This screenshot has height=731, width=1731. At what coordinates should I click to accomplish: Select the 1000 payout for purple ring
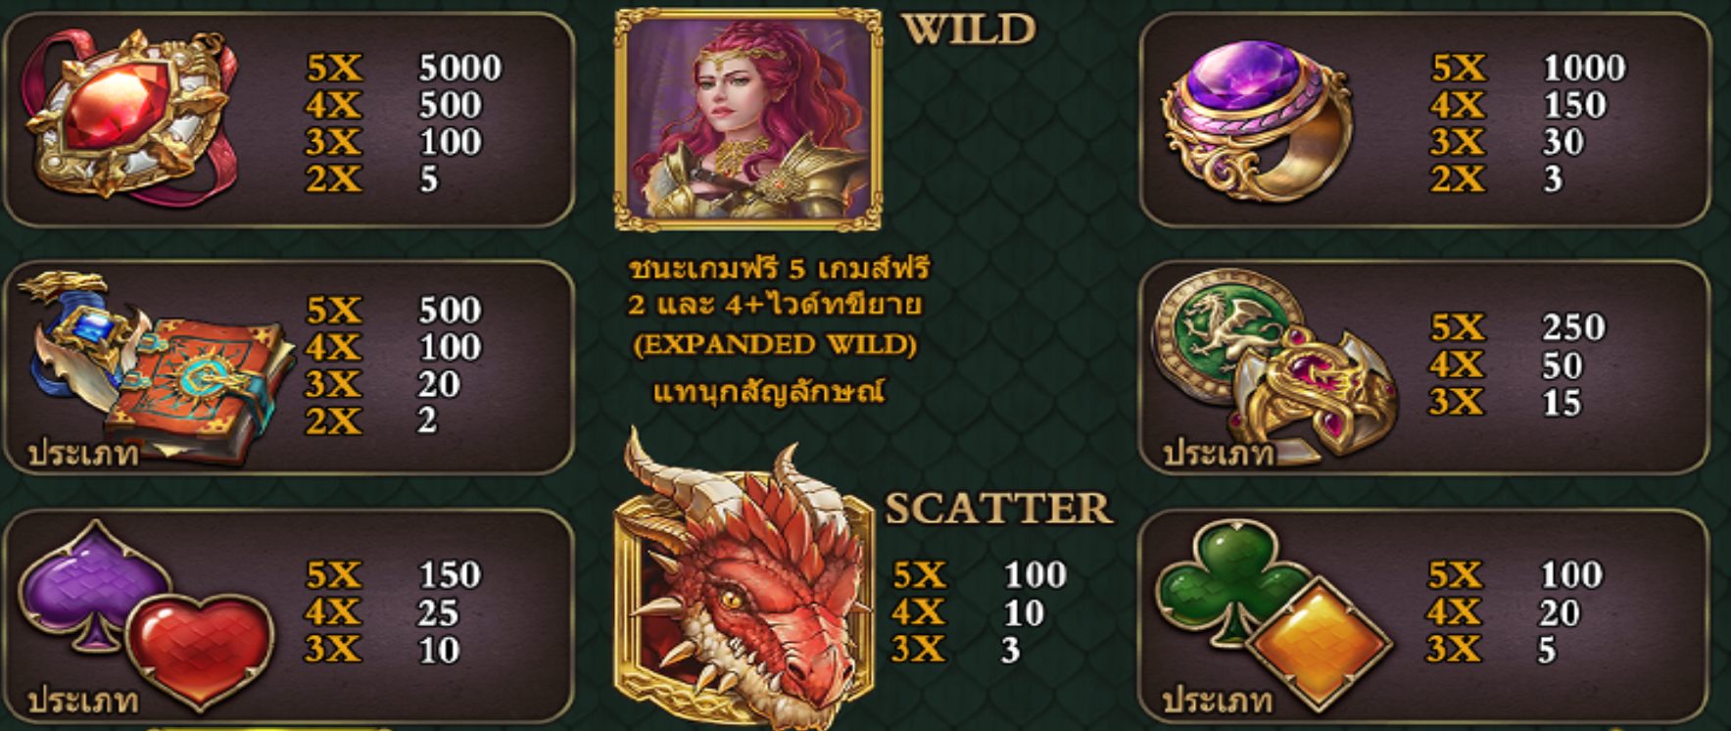click(x=1584, y=68)
